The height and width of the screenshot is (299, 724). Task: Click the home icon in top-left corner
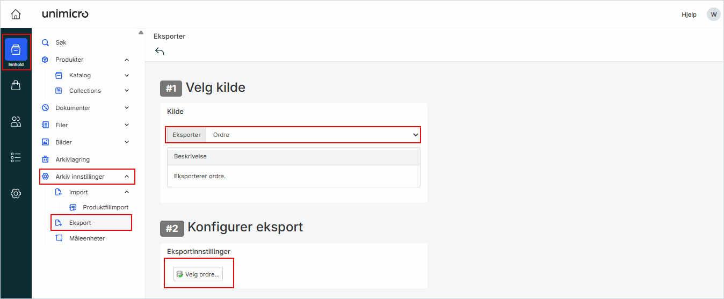(x=16, y=14)
